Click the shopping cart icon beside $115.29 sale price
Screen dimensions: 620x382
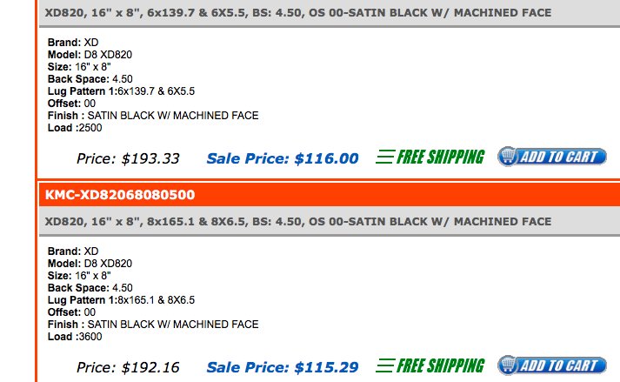509,365
